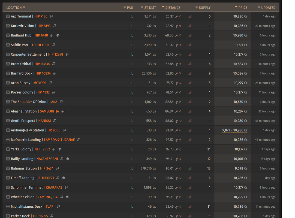The image size is (295, 218).
Task: Click station distance 379,616 Ls
Action: pos(148,168)
